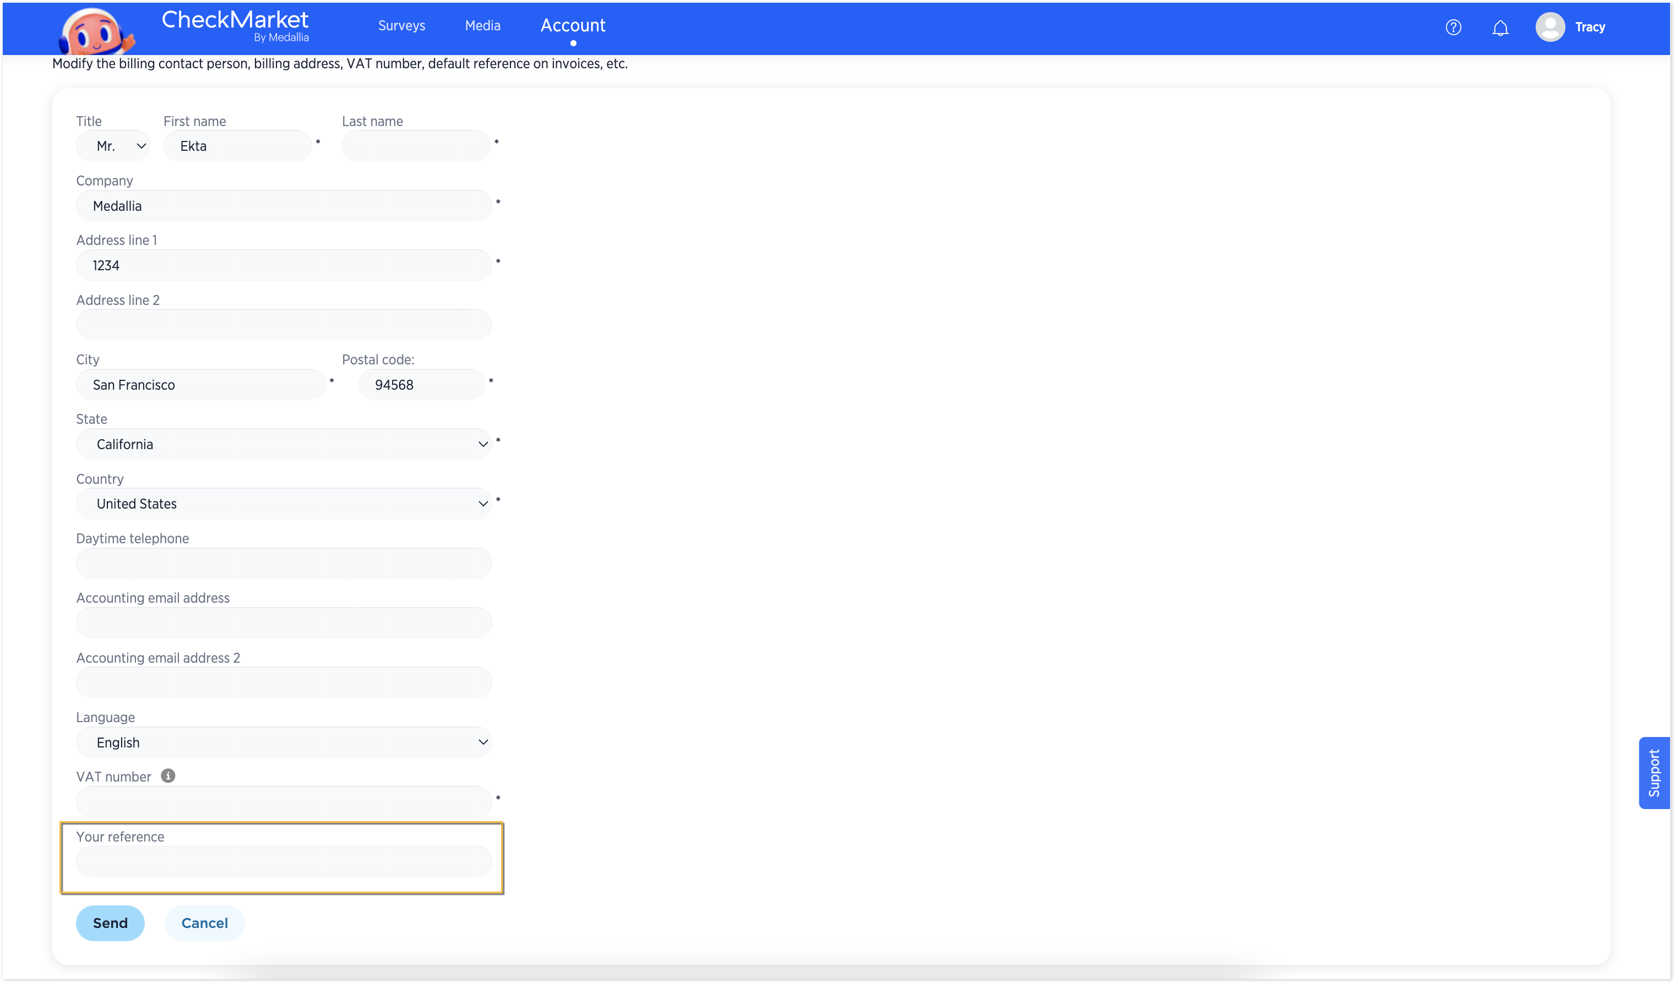Image resolution: width=1675 pixels, height=983 pixels.
Task: Open the Account menu
Action: pyautogui.click(x=572, y=25)
